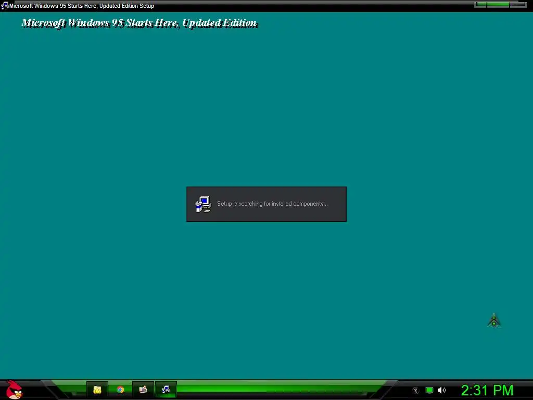
Task: Open the Angry Birds Start button
Action: coord(14,390)
